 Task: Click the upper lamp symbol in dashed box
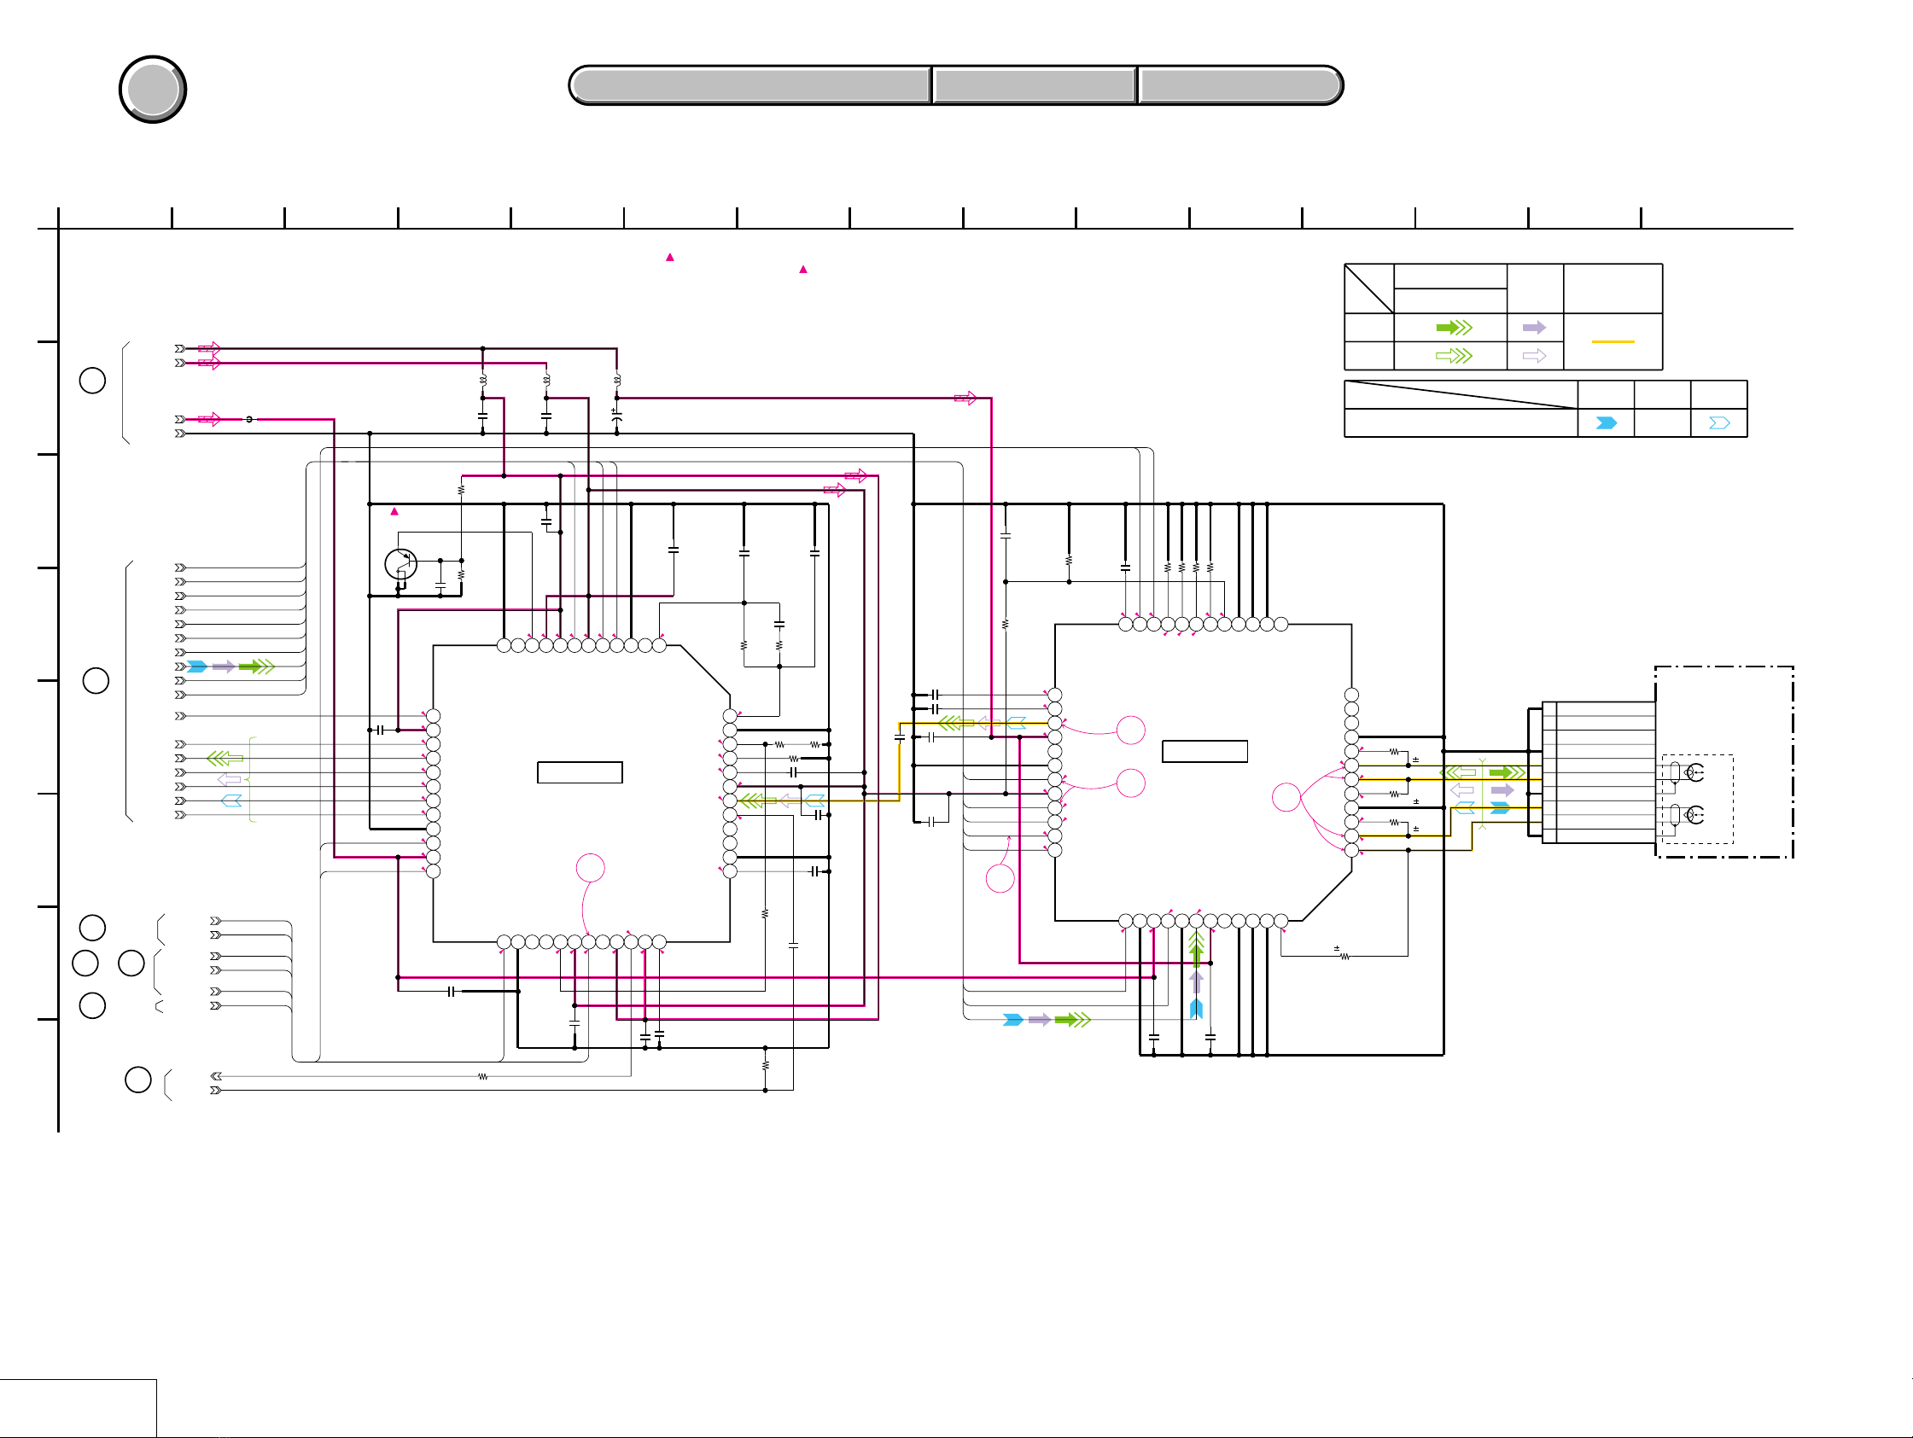1694,772
